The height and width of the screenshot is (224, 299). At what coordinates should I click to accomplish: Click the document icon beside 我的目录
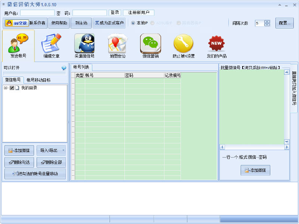(17, 88)
